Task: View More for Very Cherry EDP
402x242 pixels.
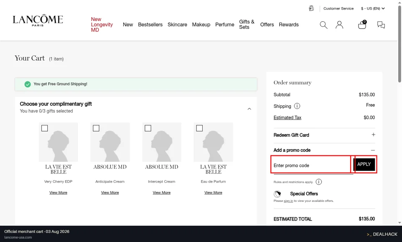Action: (58, 193)
